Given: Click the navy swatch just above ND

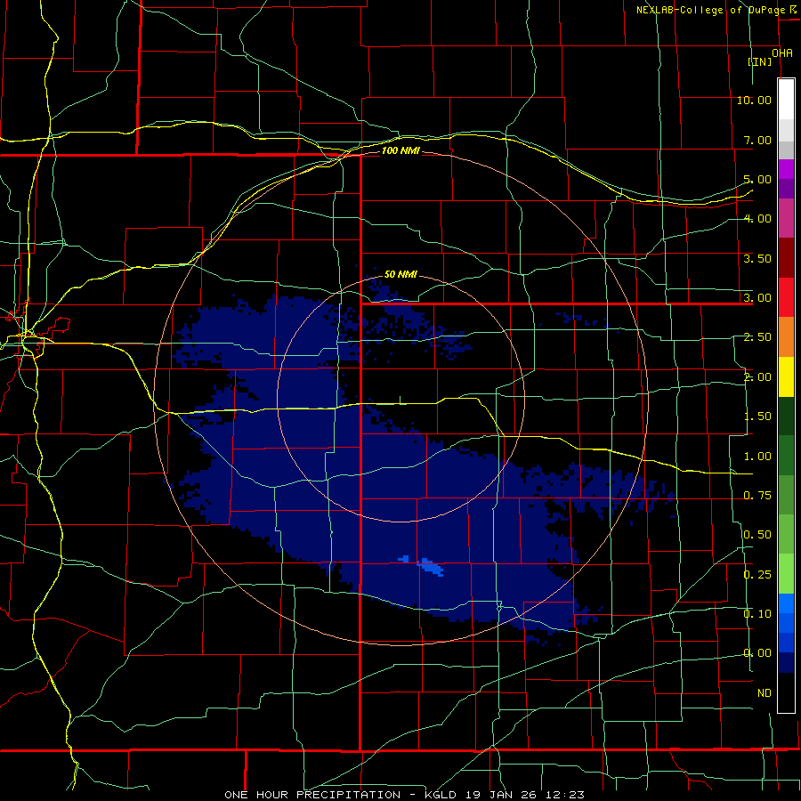Looking at the screenshot, I should click(786, 663).
